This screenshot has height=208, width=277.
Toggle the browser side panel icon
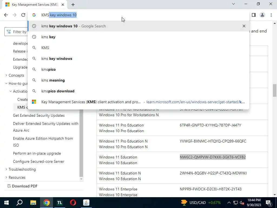click(x=254, y=15)
